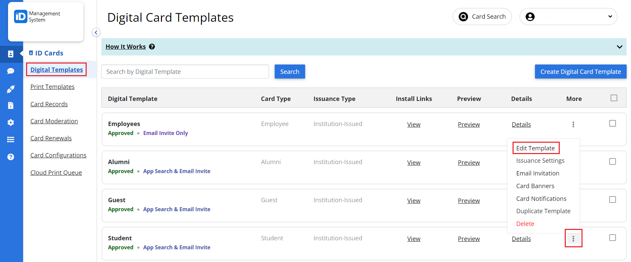
Task: Select the Employees row checkbox
Action: click(613, 123)
